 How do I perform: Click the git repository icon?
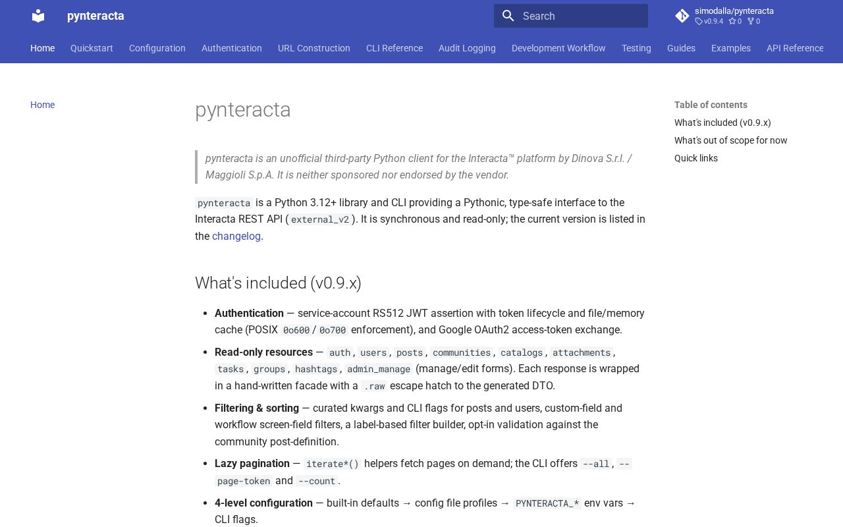[682, 16]
